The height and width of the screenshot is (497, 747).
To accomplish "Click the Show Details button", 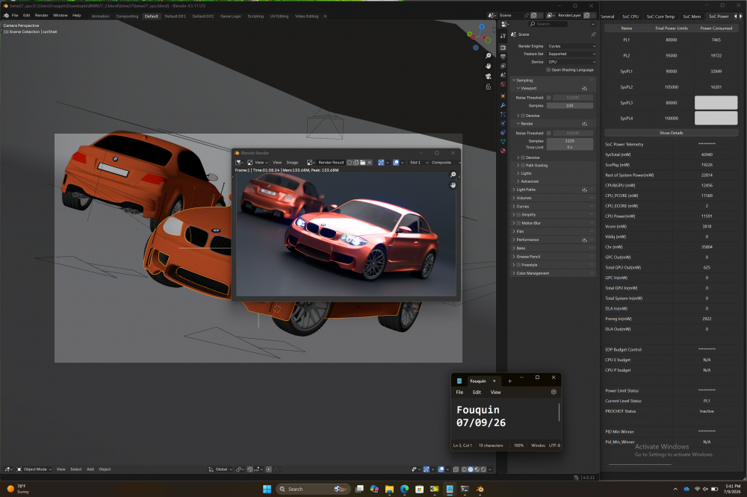I will (x=671, y=133).
